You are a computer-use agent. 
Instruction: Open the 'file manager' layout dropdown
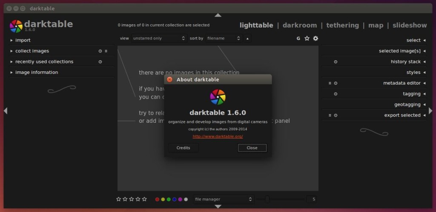pyautogui.click(x=224, y=199)
